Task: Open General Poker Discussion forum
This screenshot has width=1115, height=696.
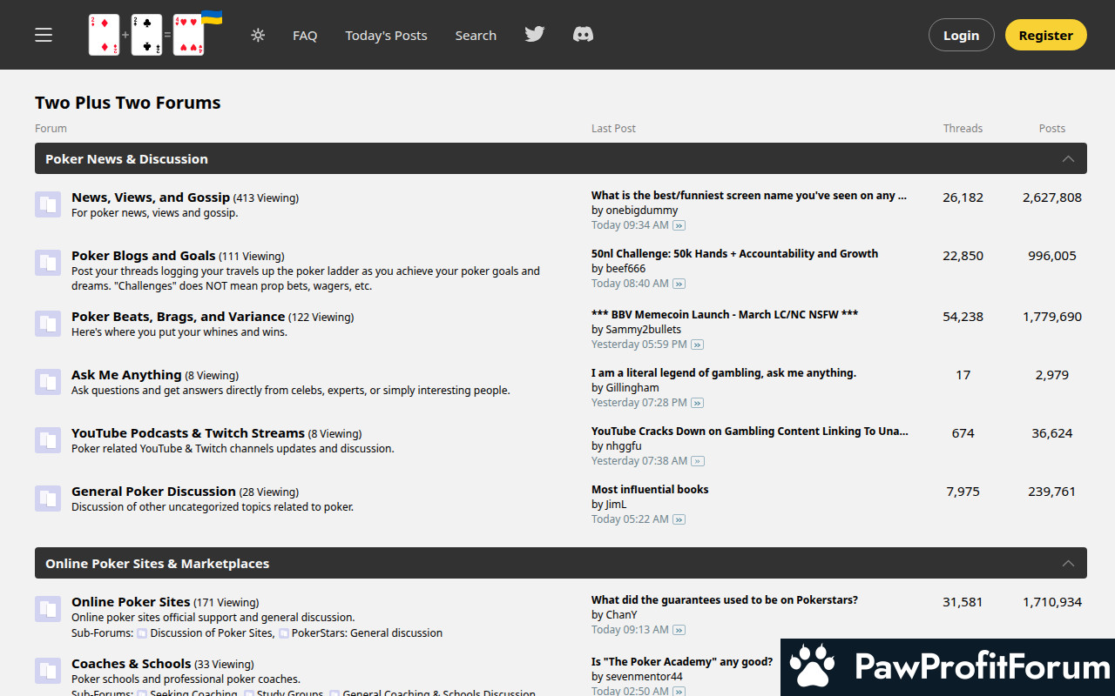Action: coord(153,492)
